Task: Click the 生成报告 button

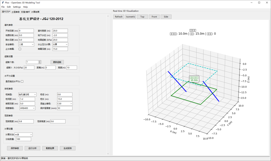Action: (x=67, y=148)
